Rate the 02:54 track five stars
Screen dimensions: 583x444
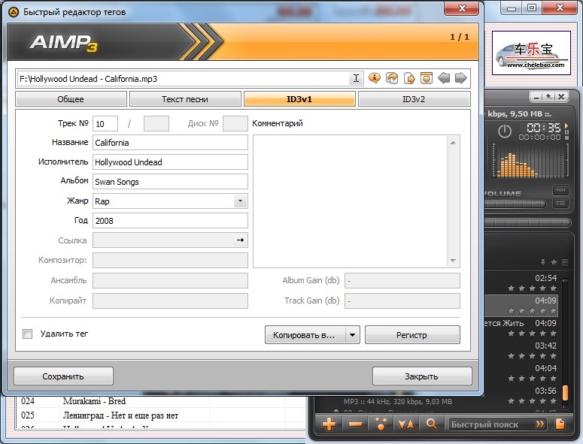(x=554, y=288)
